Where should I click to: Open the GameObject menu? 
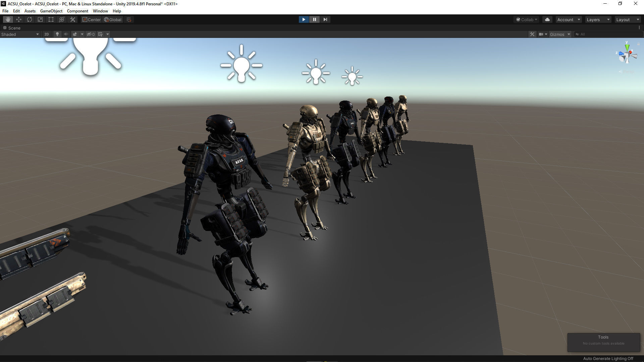[x=51, y=11]
